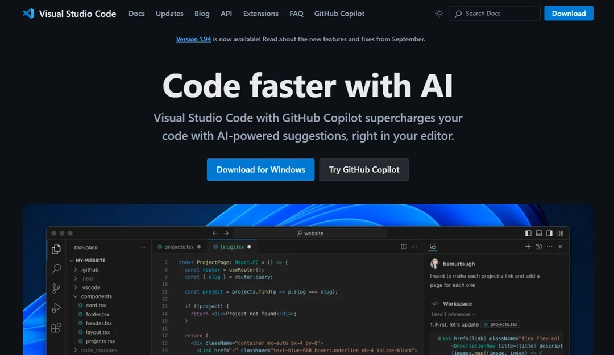Toggle the light/dark theme sun icon
This screenshot has width=614, height=355.
coord(439,13)
